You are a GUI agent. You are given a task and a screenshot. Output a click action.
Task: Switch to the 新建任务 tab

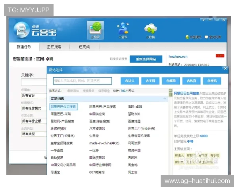[24, 47]
